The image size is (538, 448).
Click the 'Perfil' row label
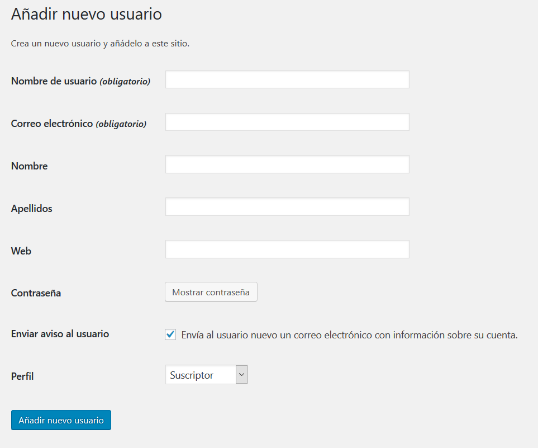click(22, 376)
